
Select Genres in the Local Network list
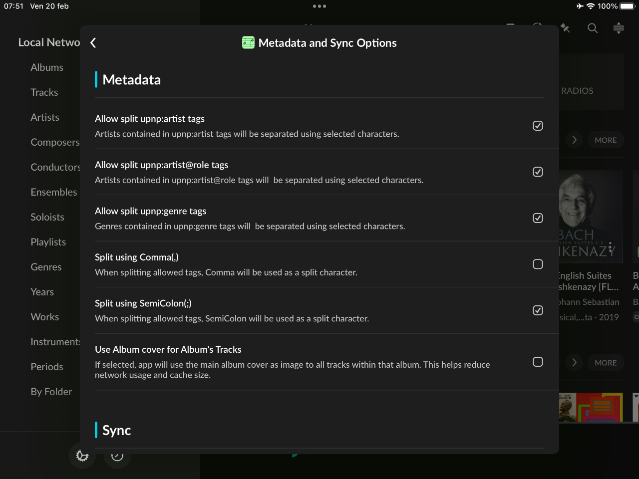46,267
